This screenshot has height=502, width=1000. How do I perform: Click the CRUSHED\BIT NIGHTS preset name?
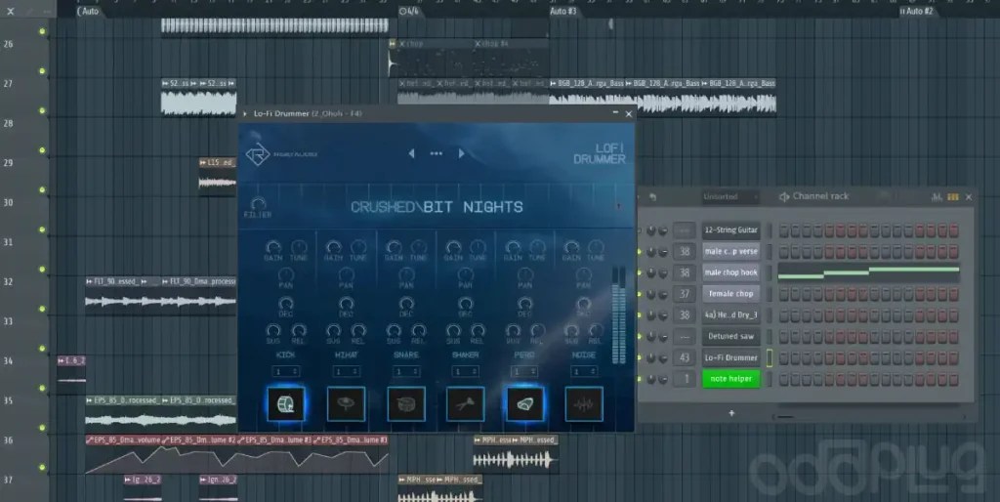click(437, 207)
